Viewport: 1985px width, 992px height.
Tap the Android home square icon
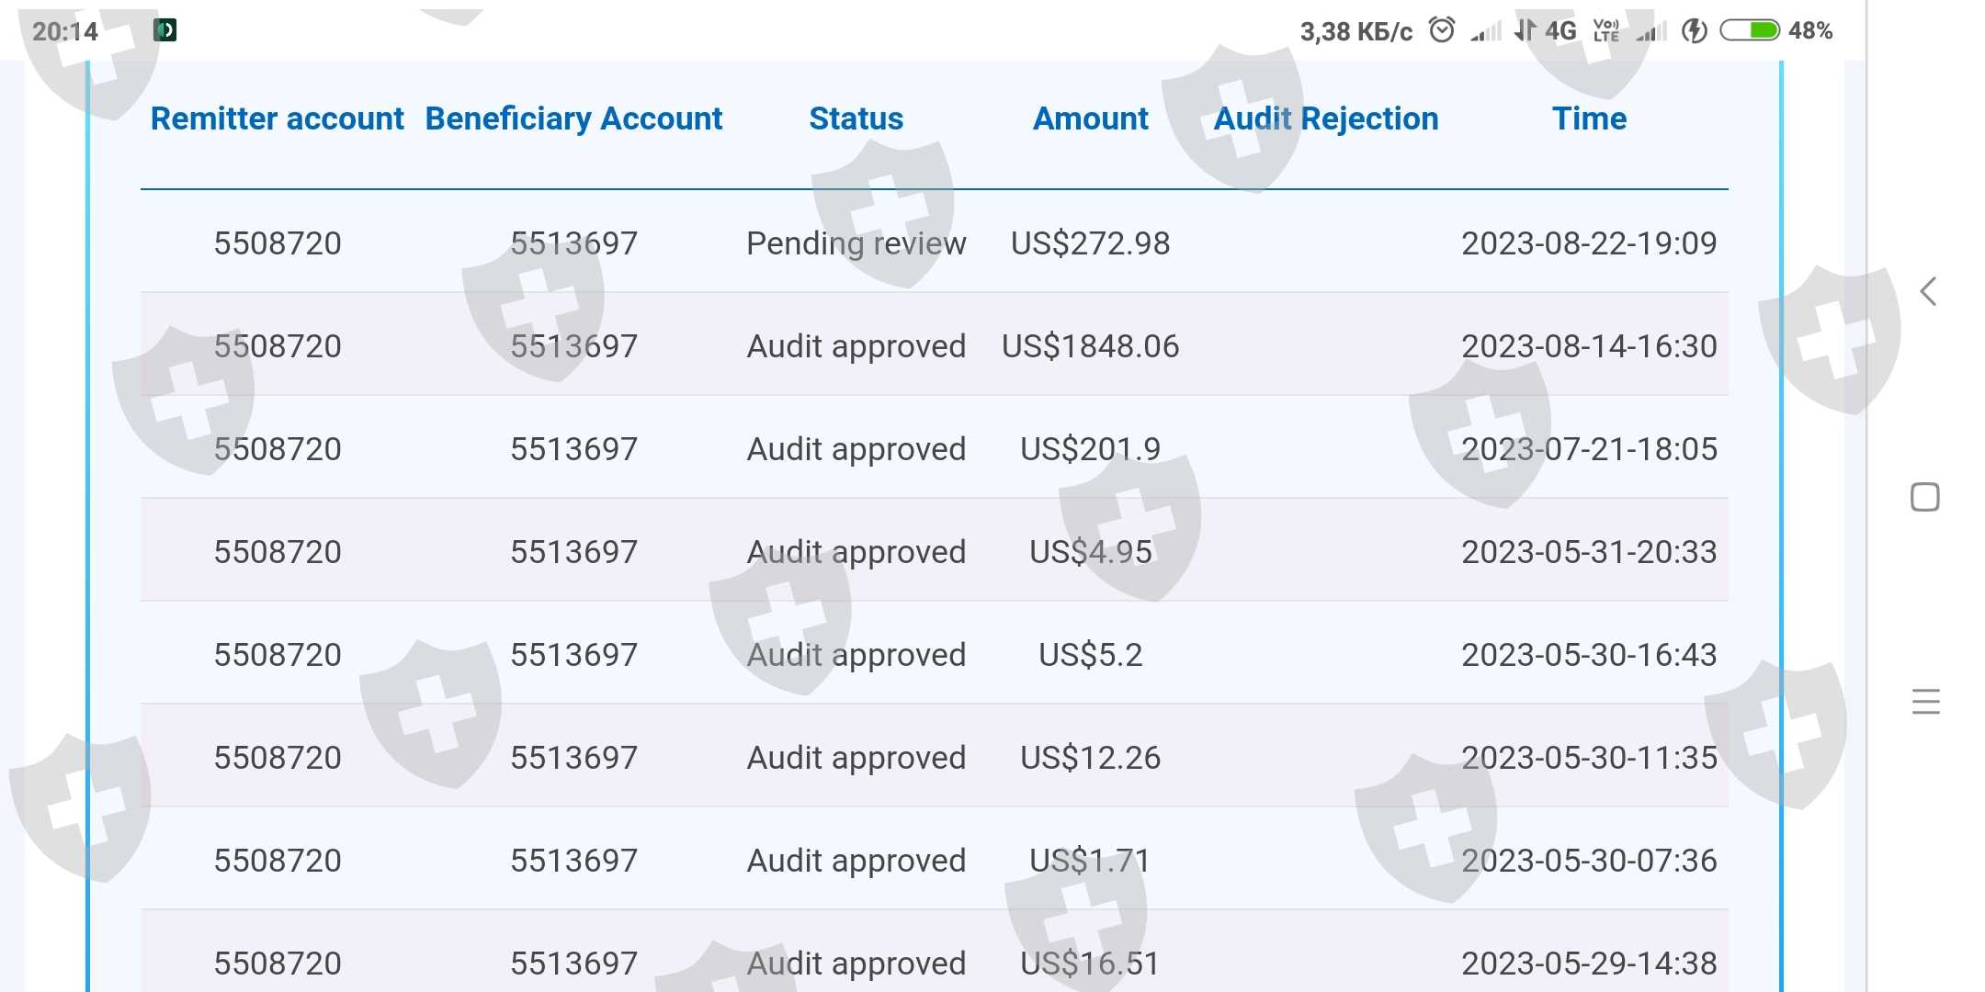[x=1924, y=497]
